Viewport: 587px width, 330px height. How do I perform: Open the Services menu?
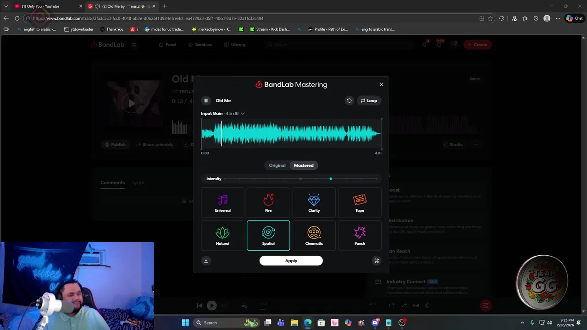pos(200,44)
